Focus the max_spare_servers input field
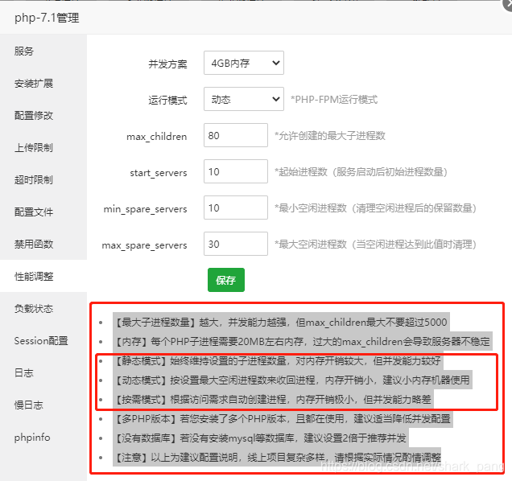 [236, 244]
